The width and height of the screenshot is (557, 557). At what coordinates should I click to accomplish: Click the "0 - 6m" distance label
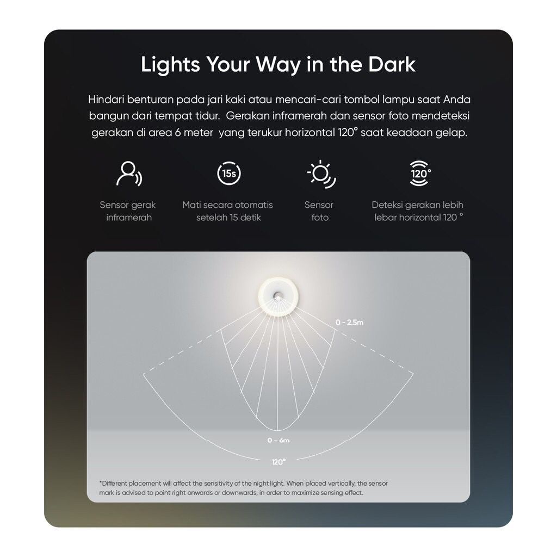pos(278,440)
